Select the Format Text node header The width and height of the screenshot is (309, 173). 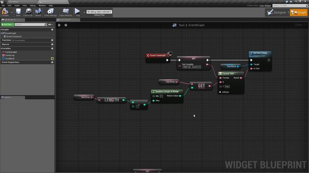(231, 74)
